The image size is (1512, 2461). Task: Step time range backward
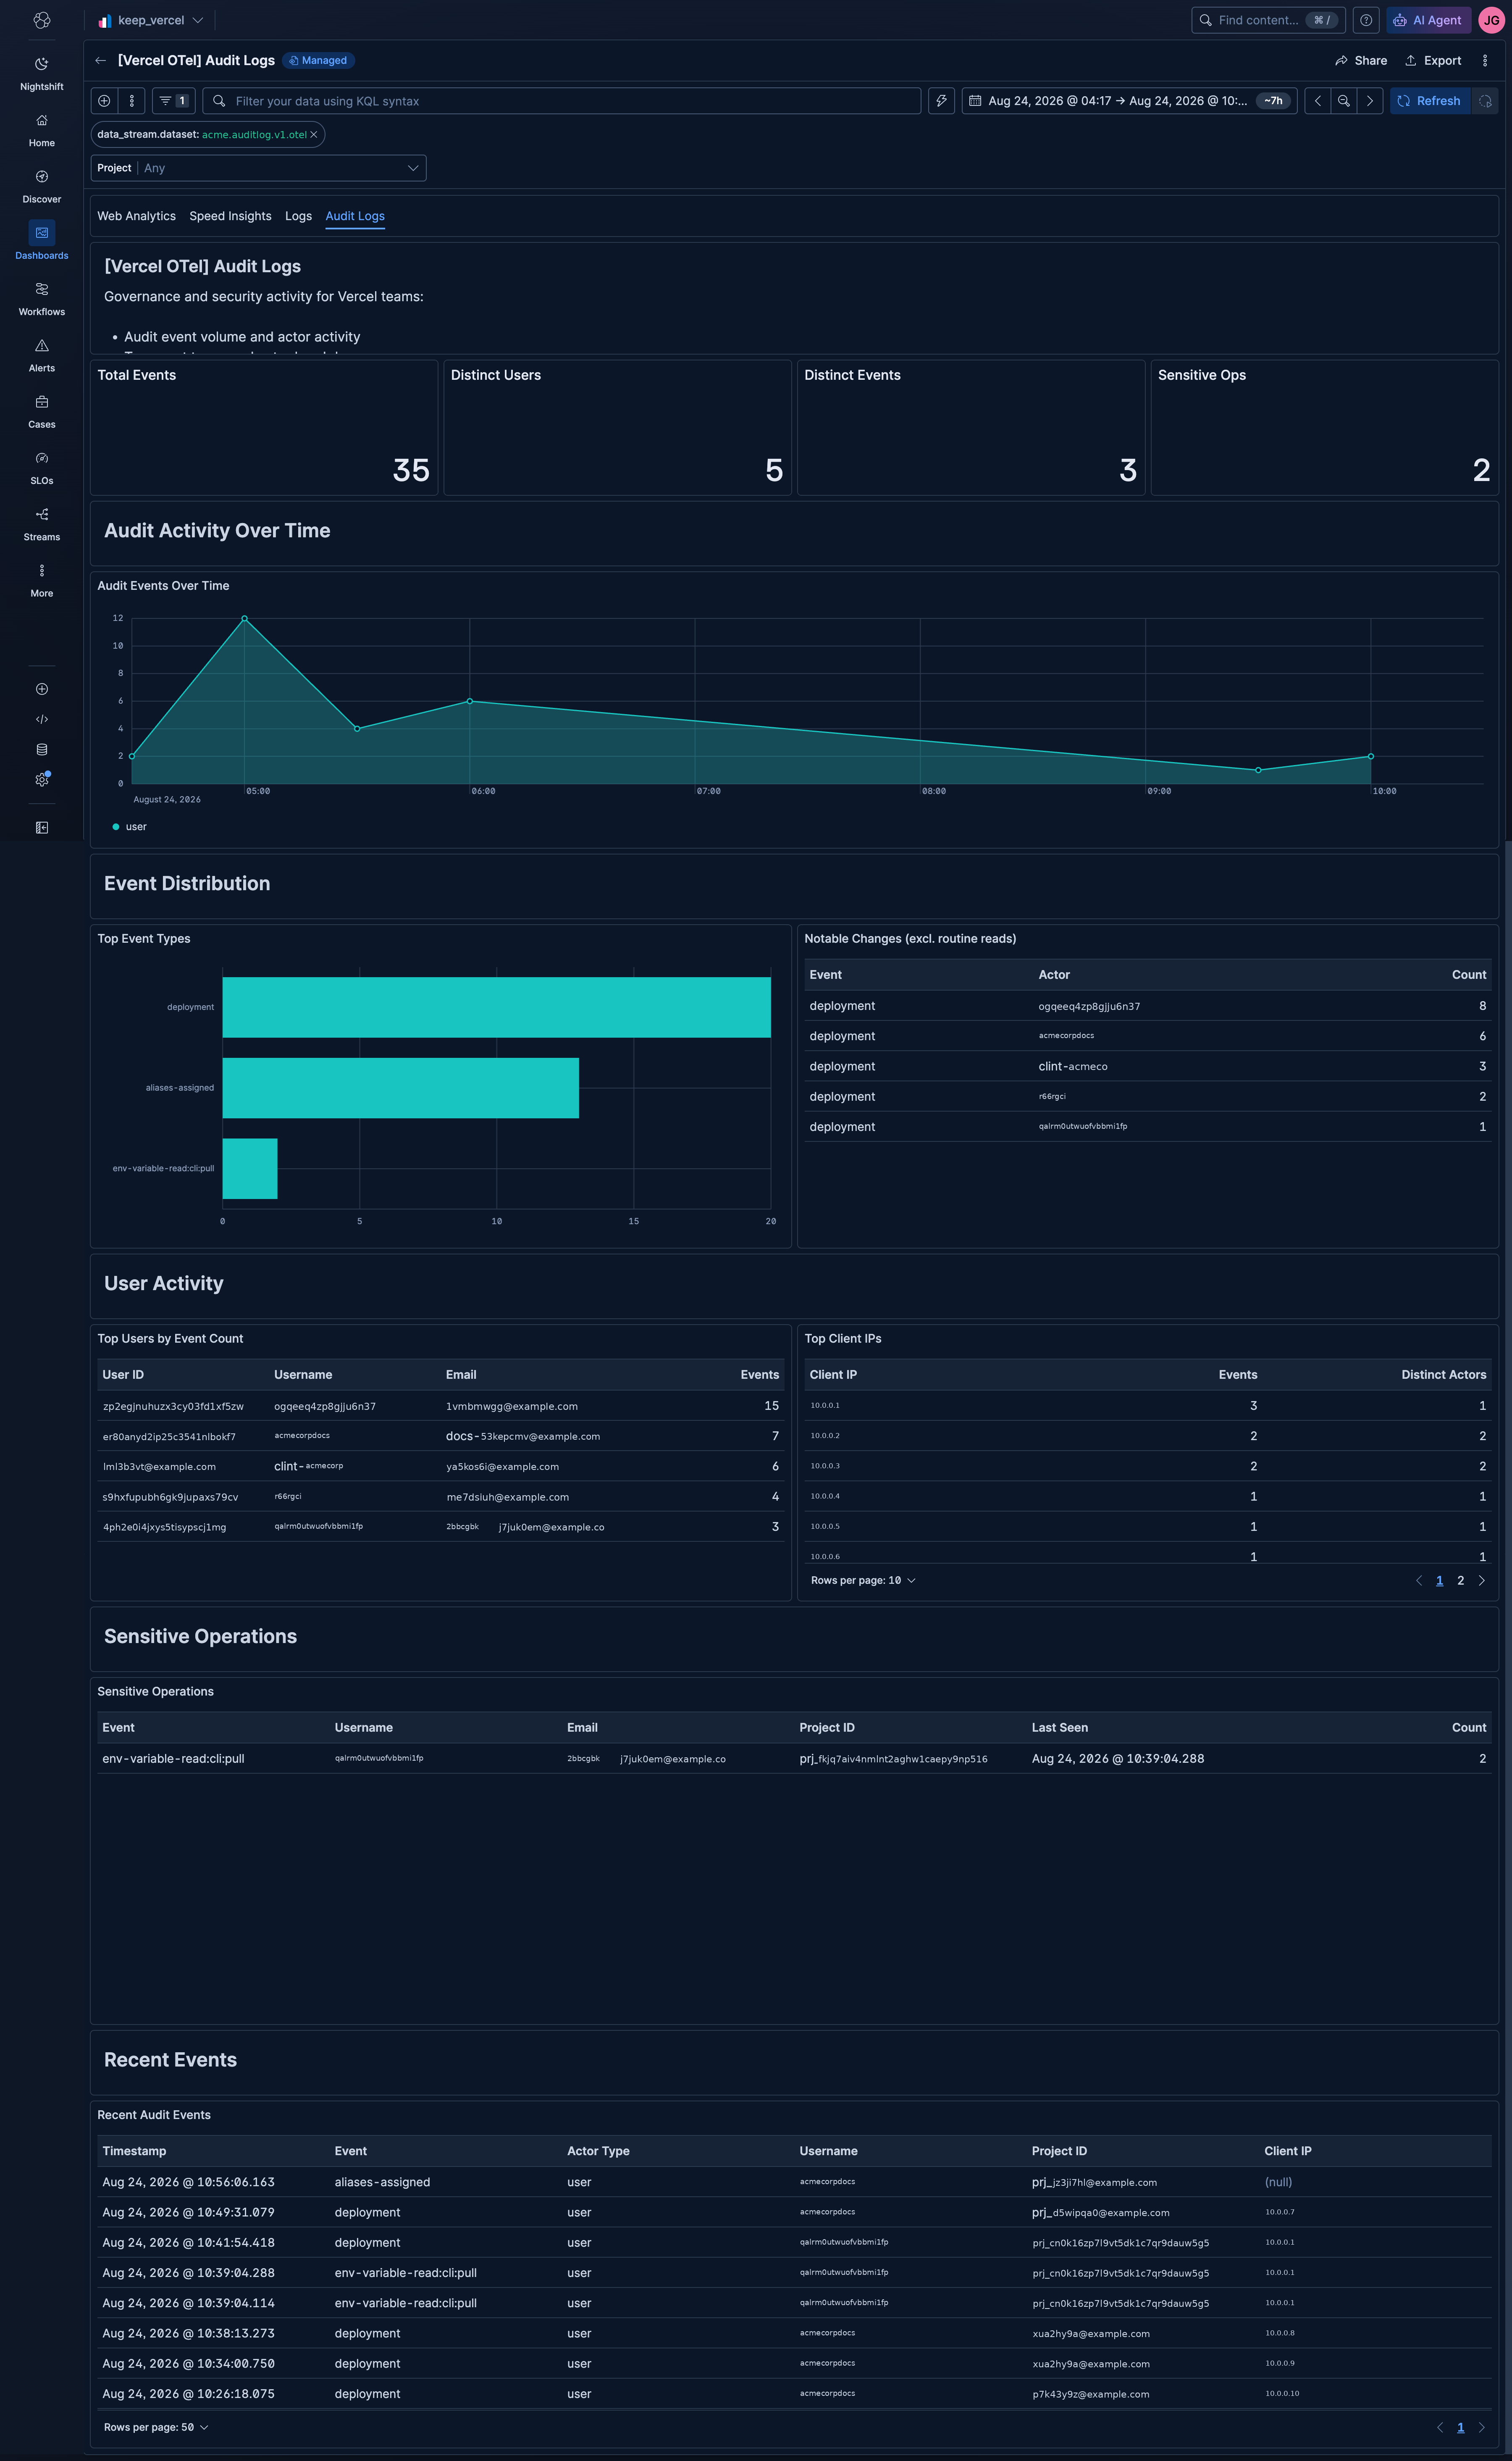tap(1317, 101)
